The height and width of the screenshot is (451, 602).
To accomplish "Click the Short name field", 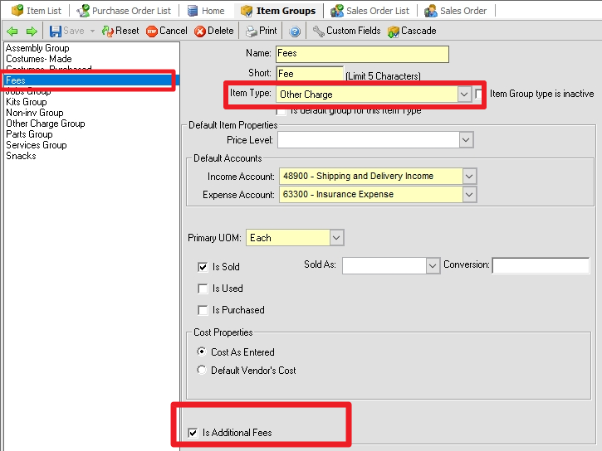I will (310, 74).
